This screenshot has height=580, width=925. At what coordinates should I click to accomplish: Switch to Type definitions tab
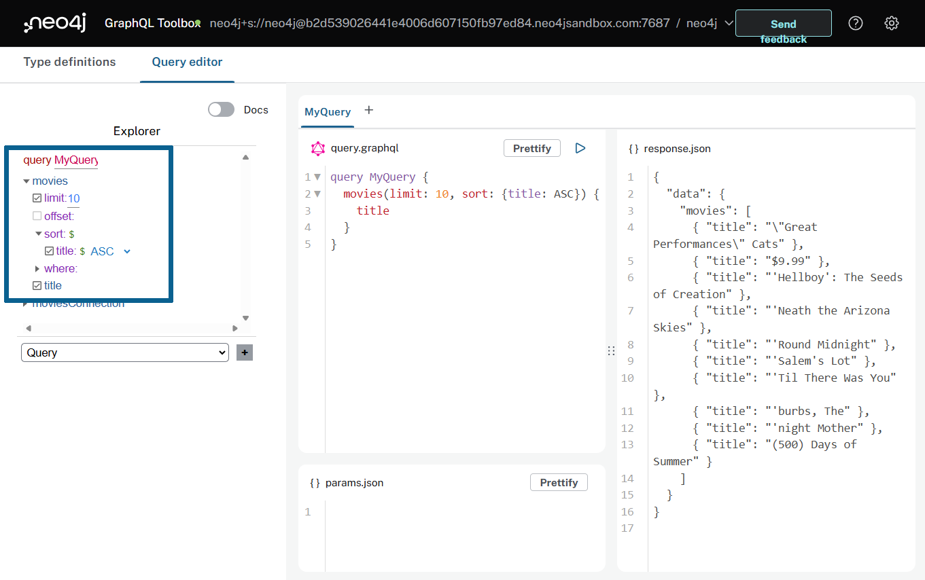click(69, 62)
